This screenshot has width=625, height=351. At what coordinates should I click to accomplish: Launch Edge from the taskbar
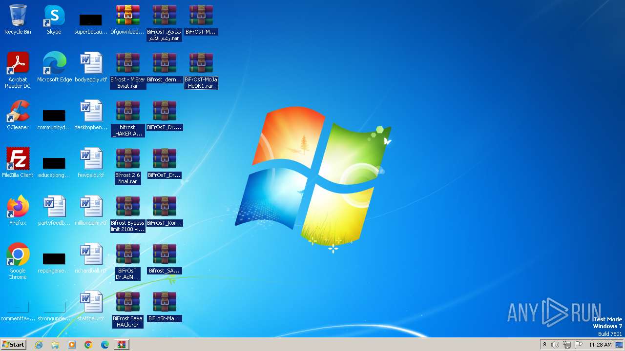[105, 345]
